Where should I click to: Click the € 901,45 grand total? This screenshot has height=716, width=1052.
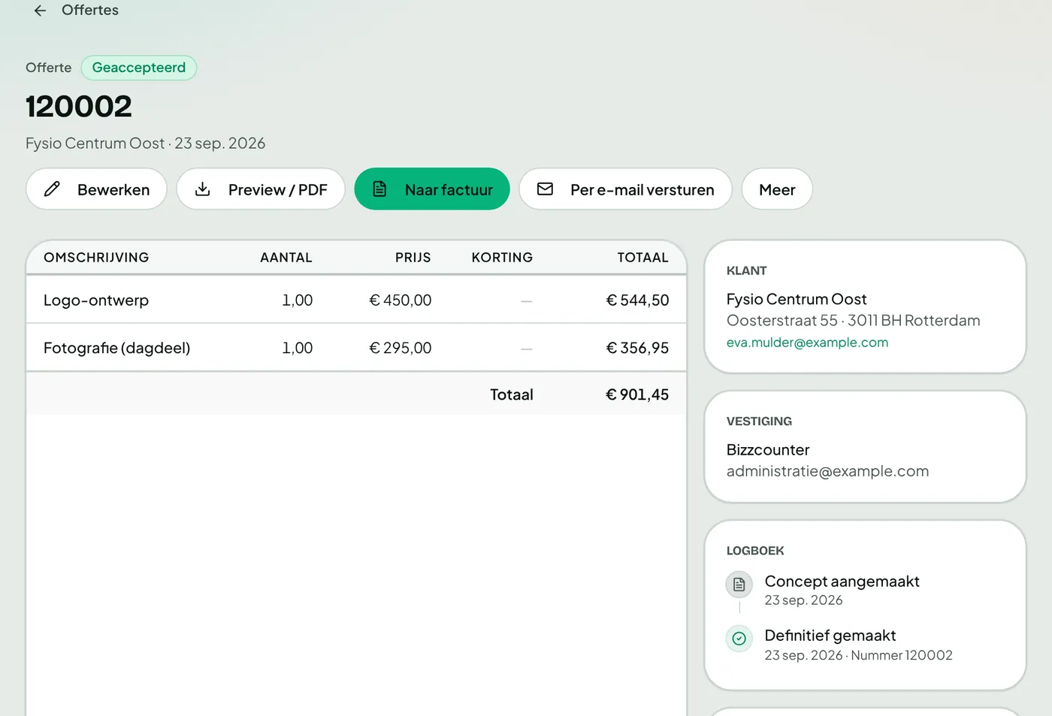(x=637, y=394)
